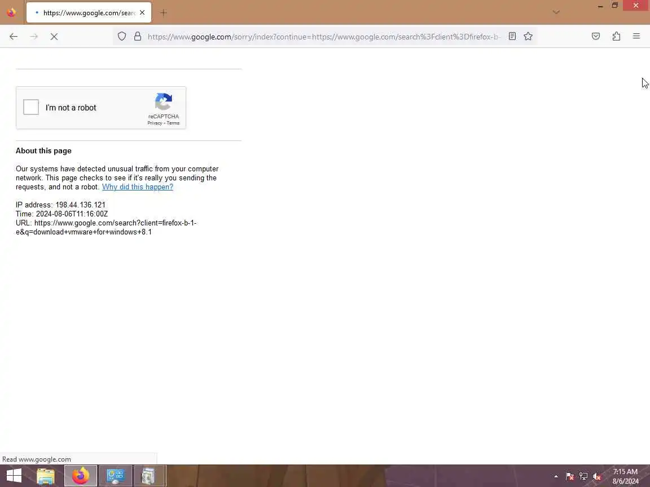This screenshot has width=650, height=487.
Task: Check the I'm not a robot checkbox
Action: (x=31, y=107)
